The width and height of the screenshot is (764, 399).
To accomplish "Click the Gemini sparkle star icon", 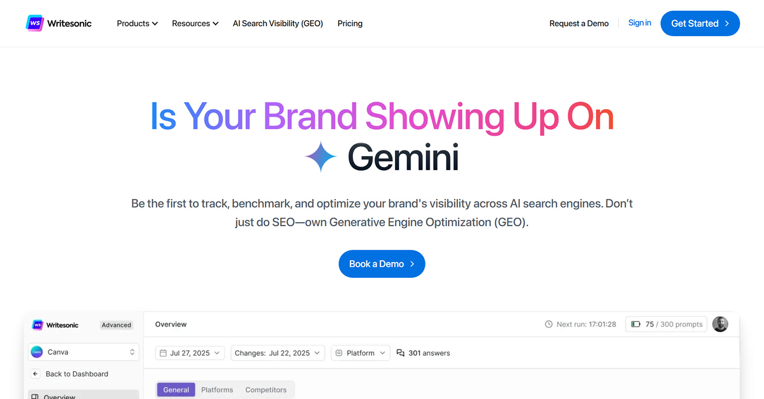I will pyautogui.click(x=321, y=157).
